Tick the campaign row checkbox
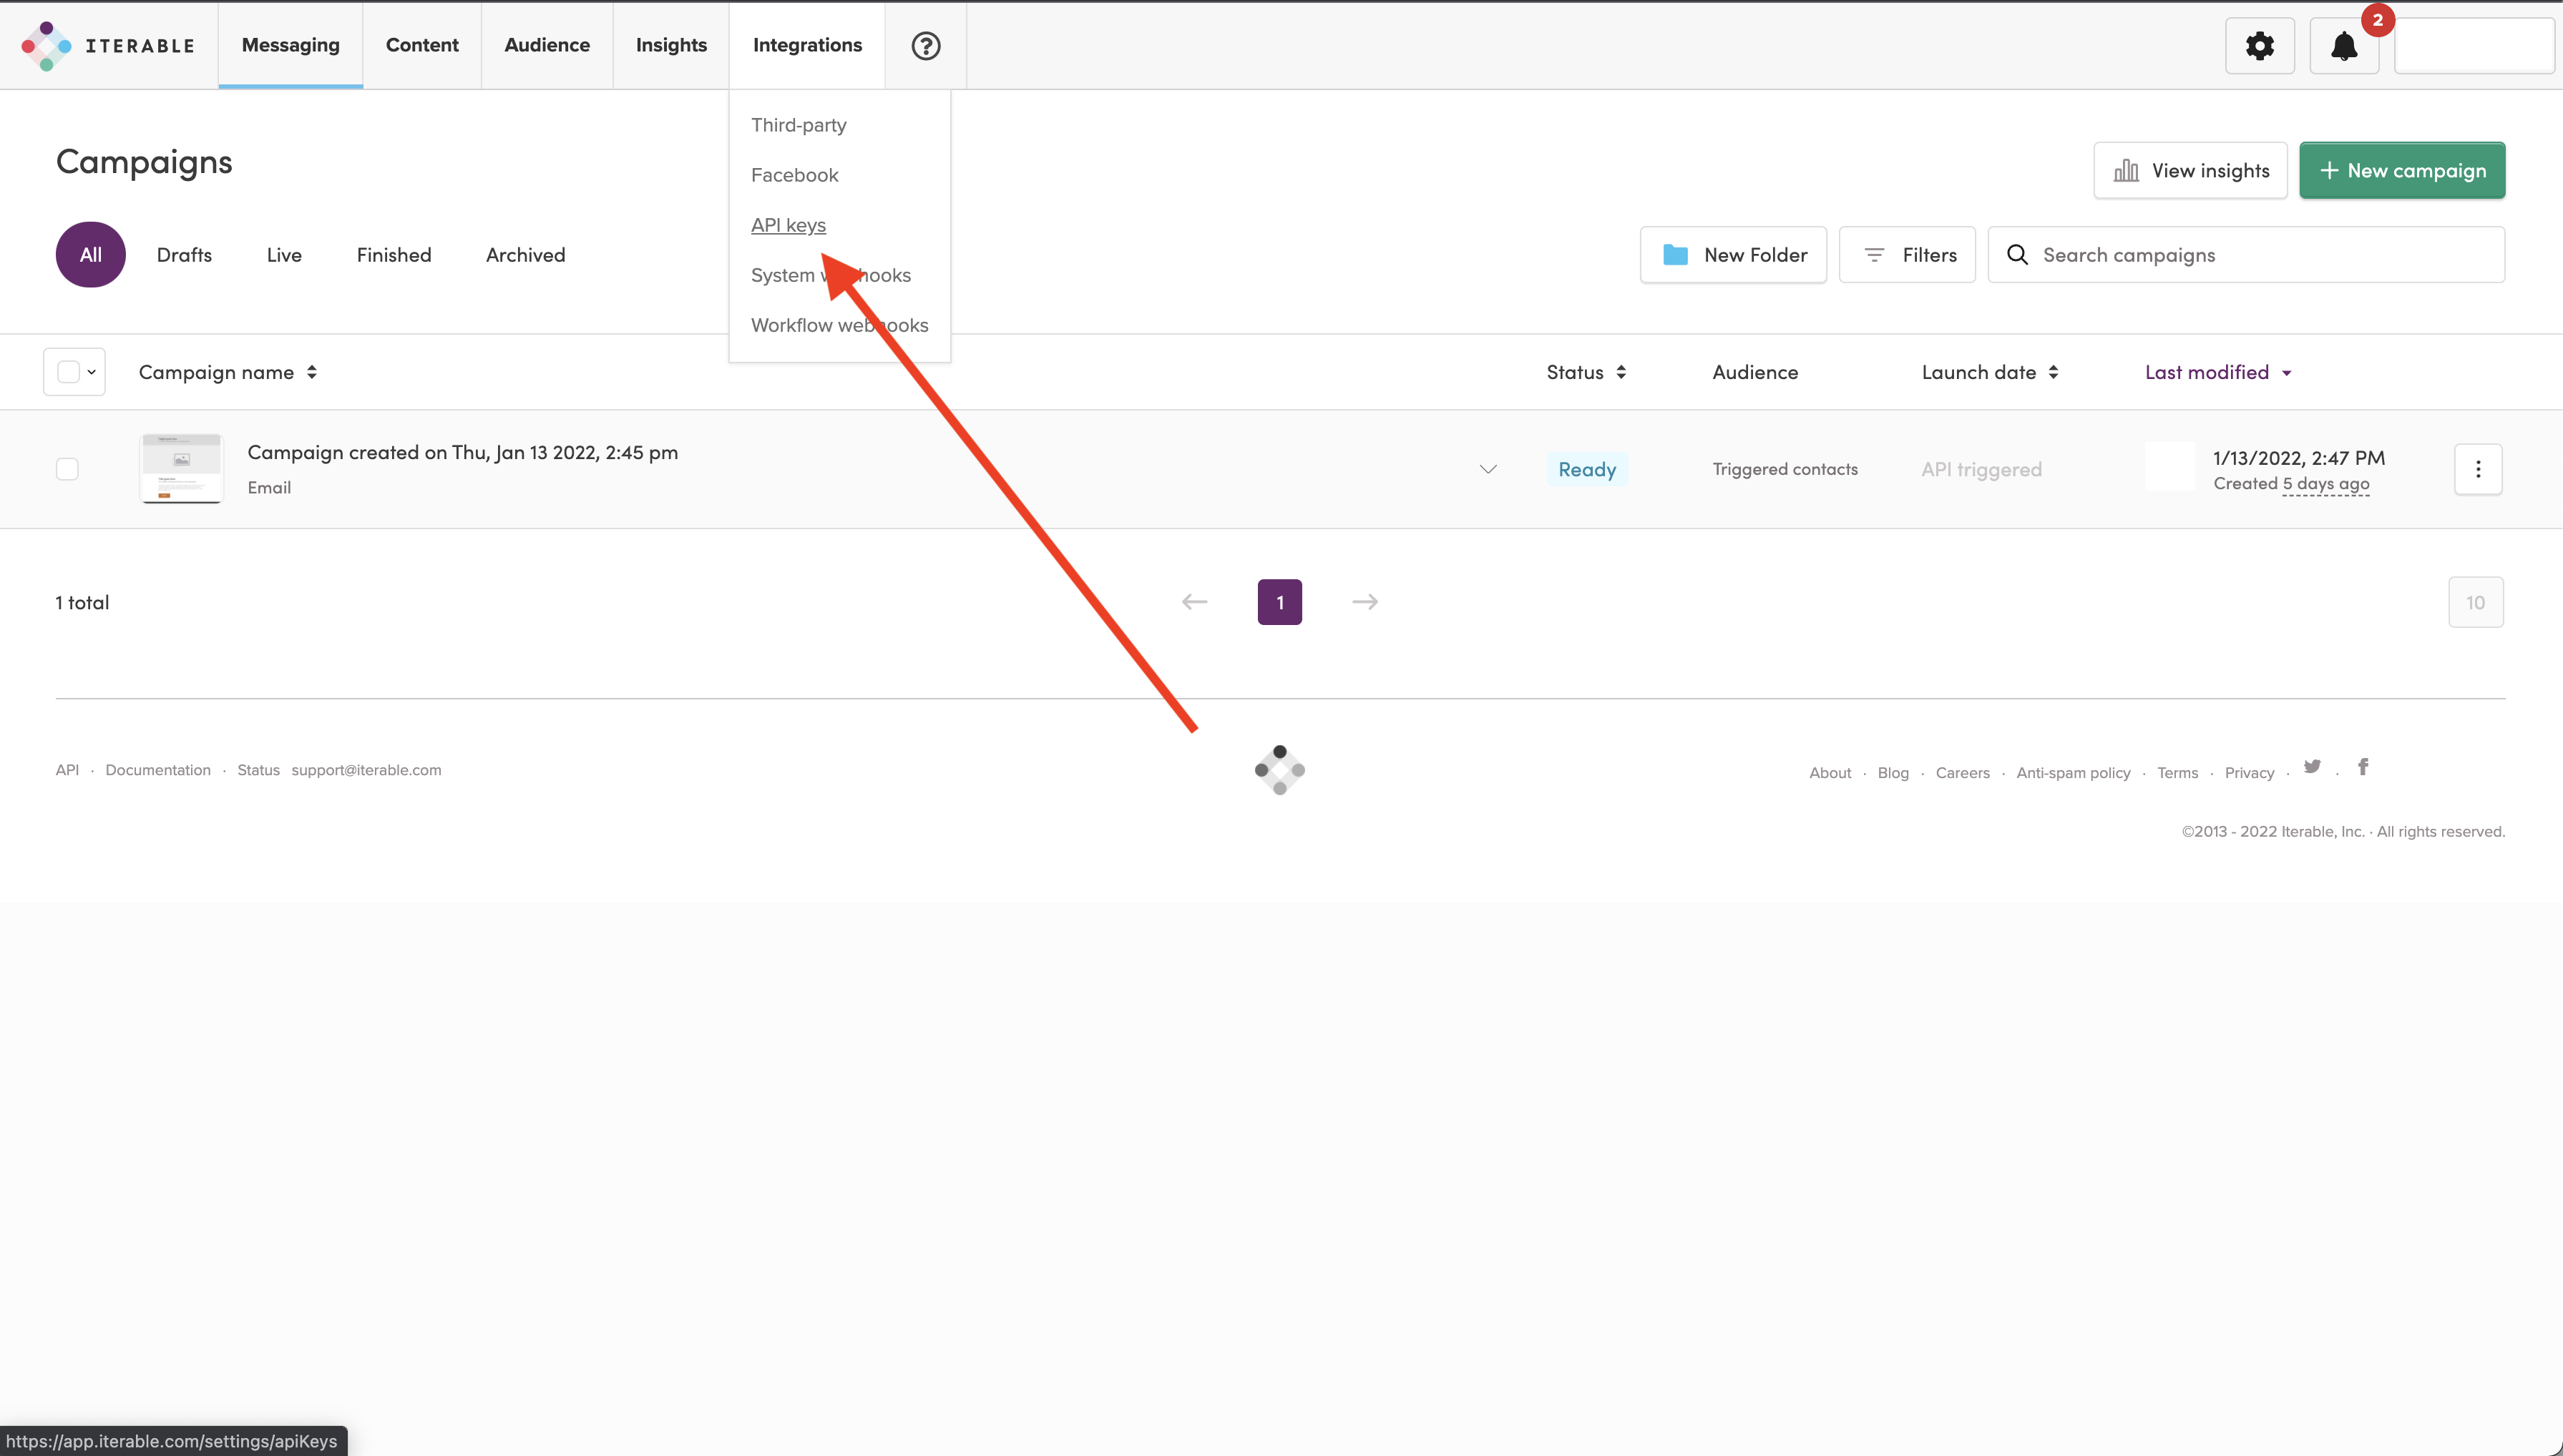This screenshot has width=2563, height=1456. tap(67, 469)
